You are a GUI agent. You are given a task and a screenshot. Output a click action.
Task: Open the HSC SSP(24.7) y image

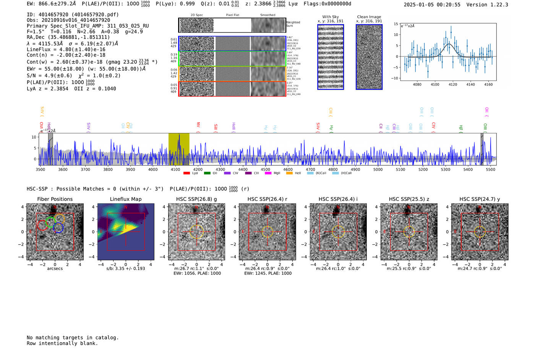click(x=480, y=232)
